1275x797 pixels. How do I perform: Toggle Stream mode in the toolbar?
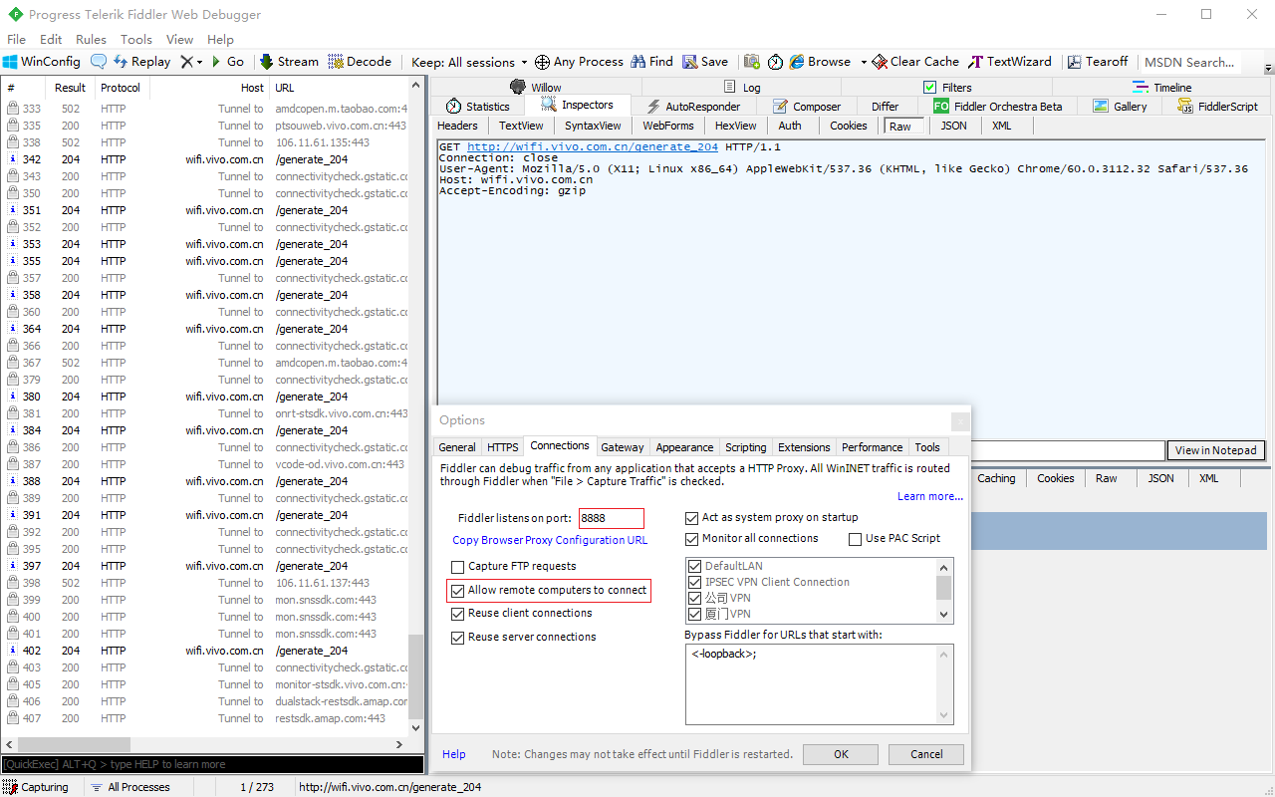(289, 62)
